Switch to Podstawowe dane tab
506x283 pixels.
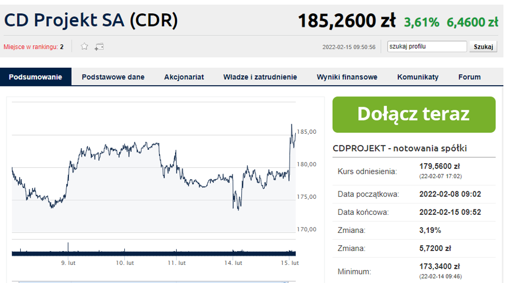tap(113, 77)
